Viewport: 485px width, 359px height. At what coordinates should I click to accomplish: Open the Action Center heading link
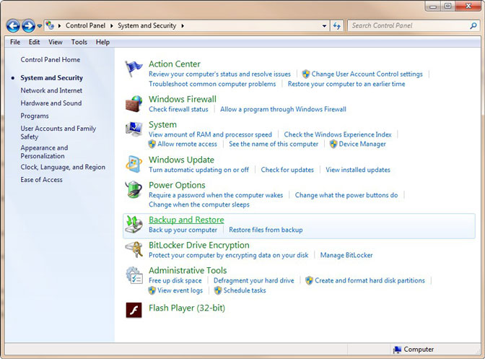point(175,64)
